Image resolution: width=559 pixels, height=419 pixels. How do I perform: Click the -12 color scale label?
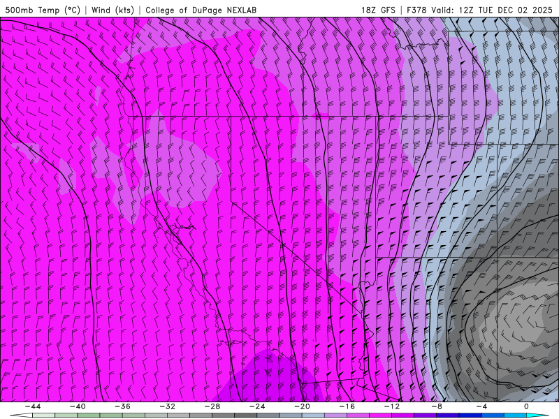click(x=392, y=406)
